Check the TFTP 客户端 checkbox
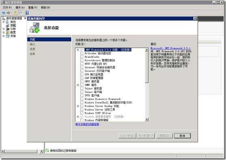 (82, 96)
